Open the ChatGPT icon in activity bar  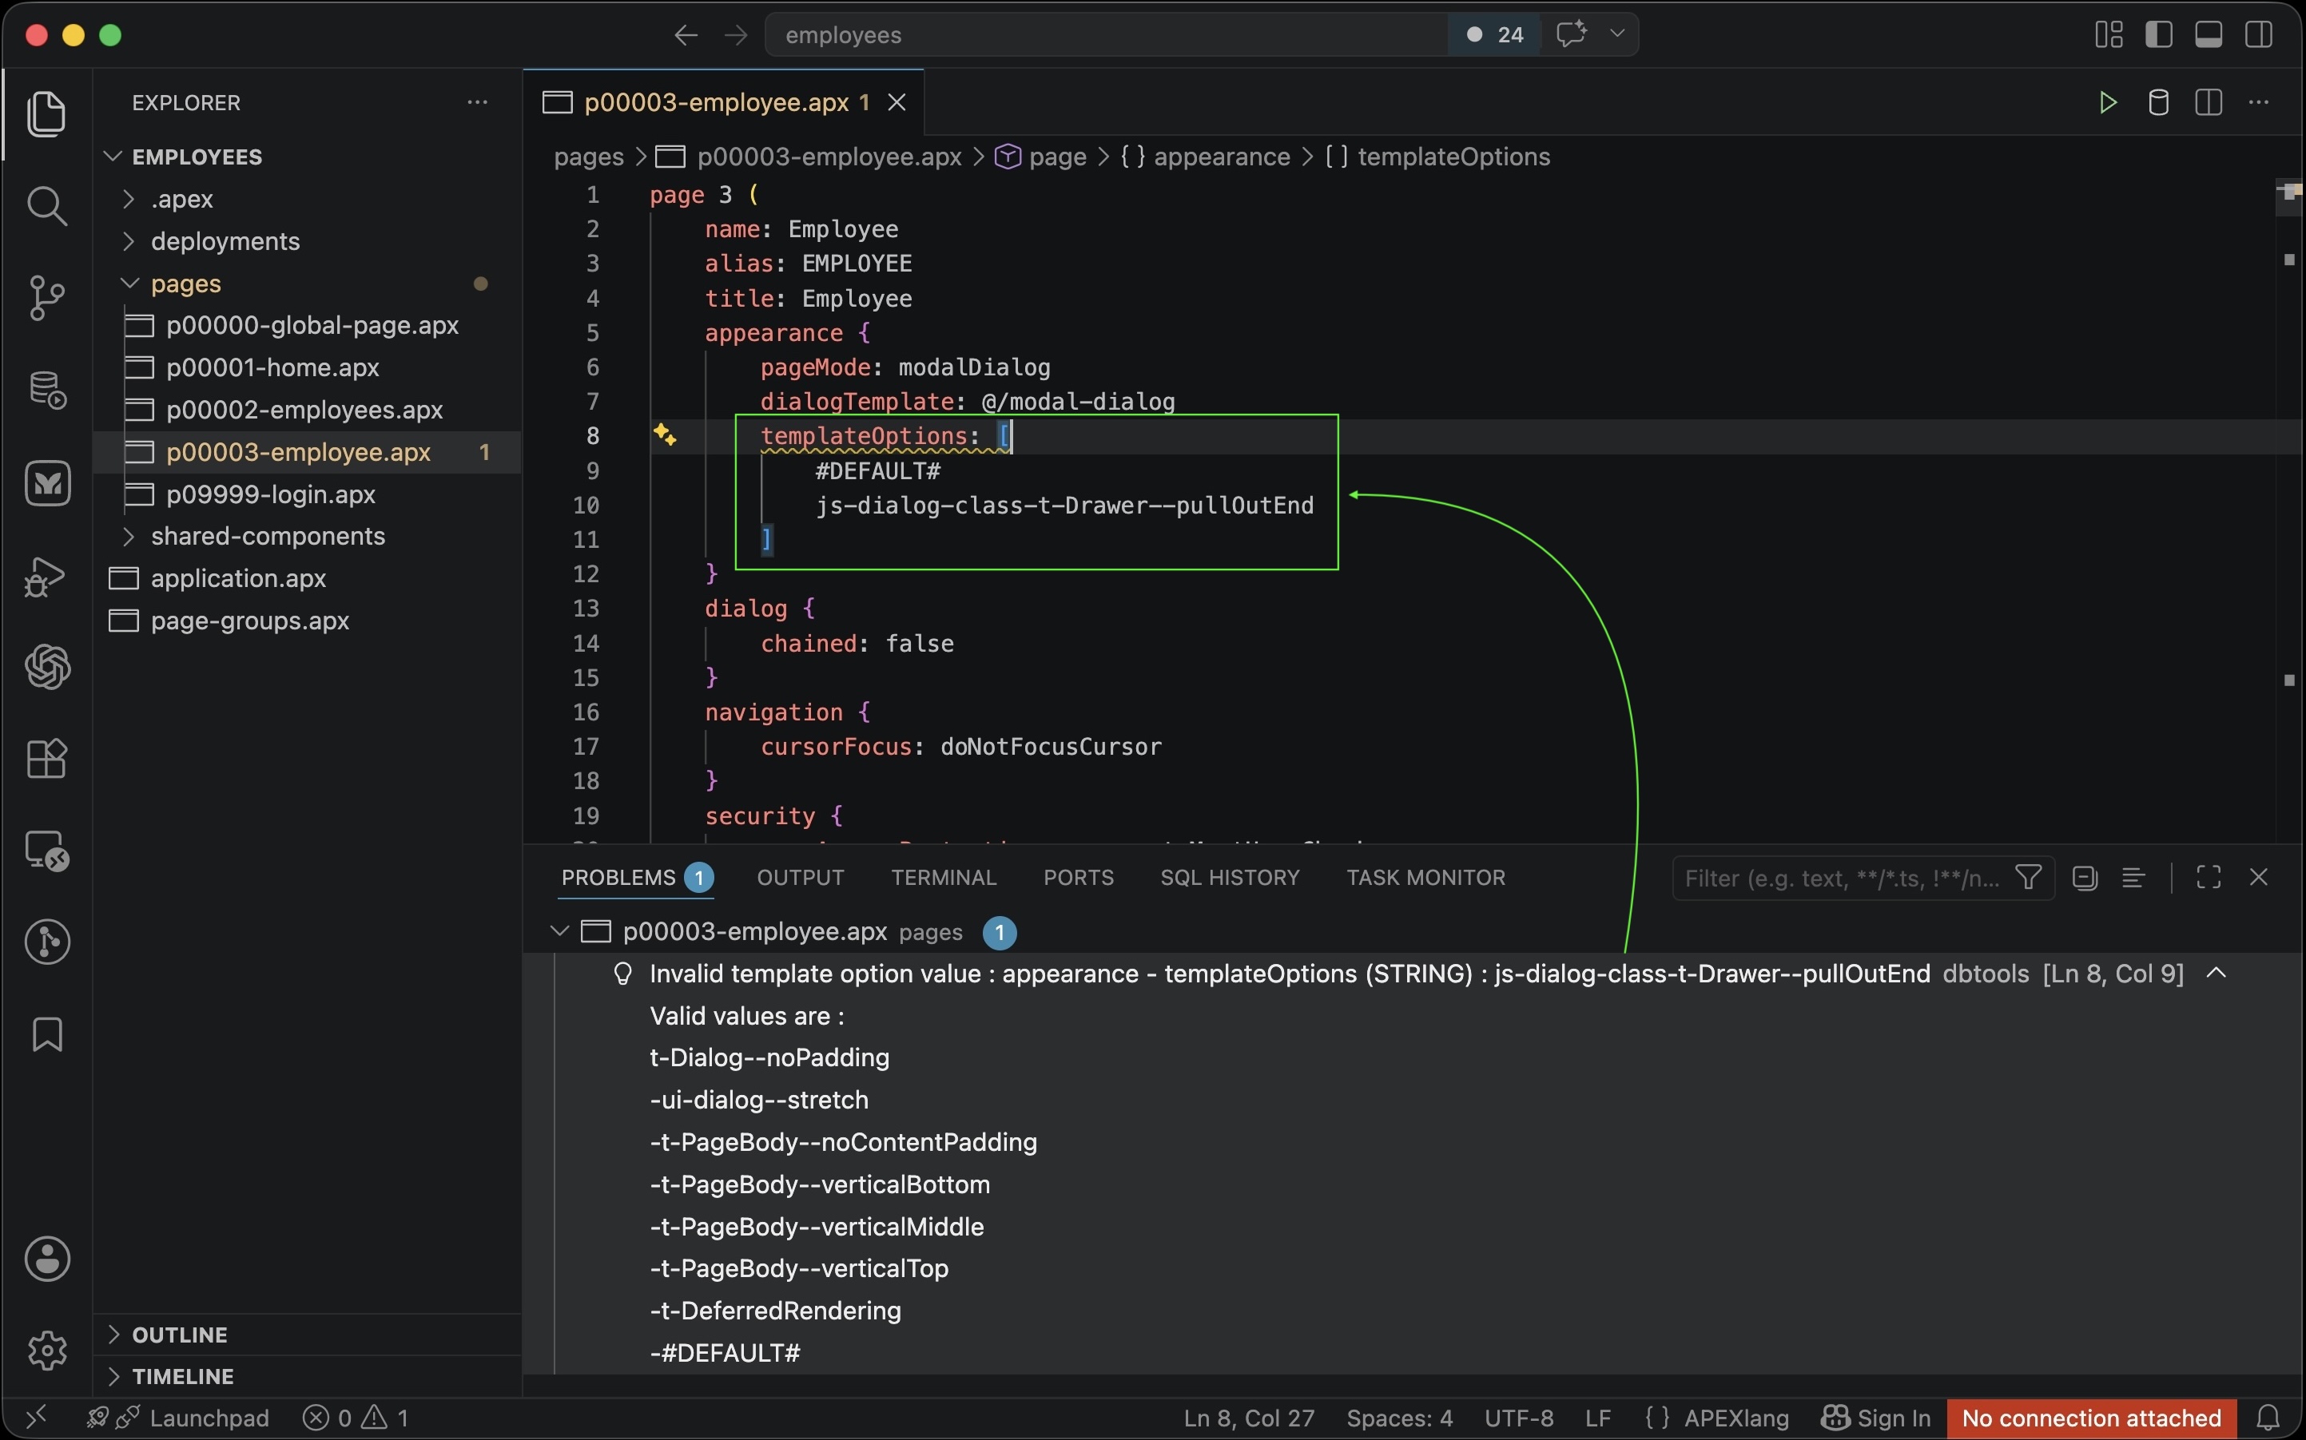point(46,667)
